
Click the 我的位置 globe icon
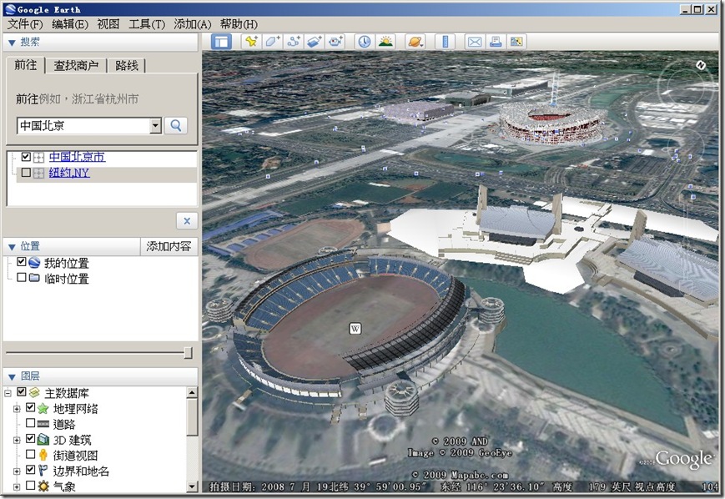click(34, 263)
